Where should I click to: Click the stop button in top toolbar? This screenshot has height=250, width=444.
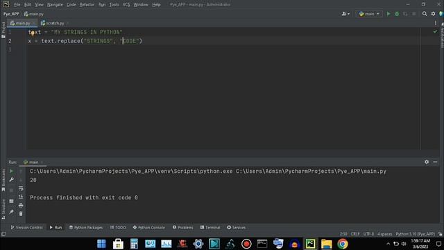(x=413, y=14)
